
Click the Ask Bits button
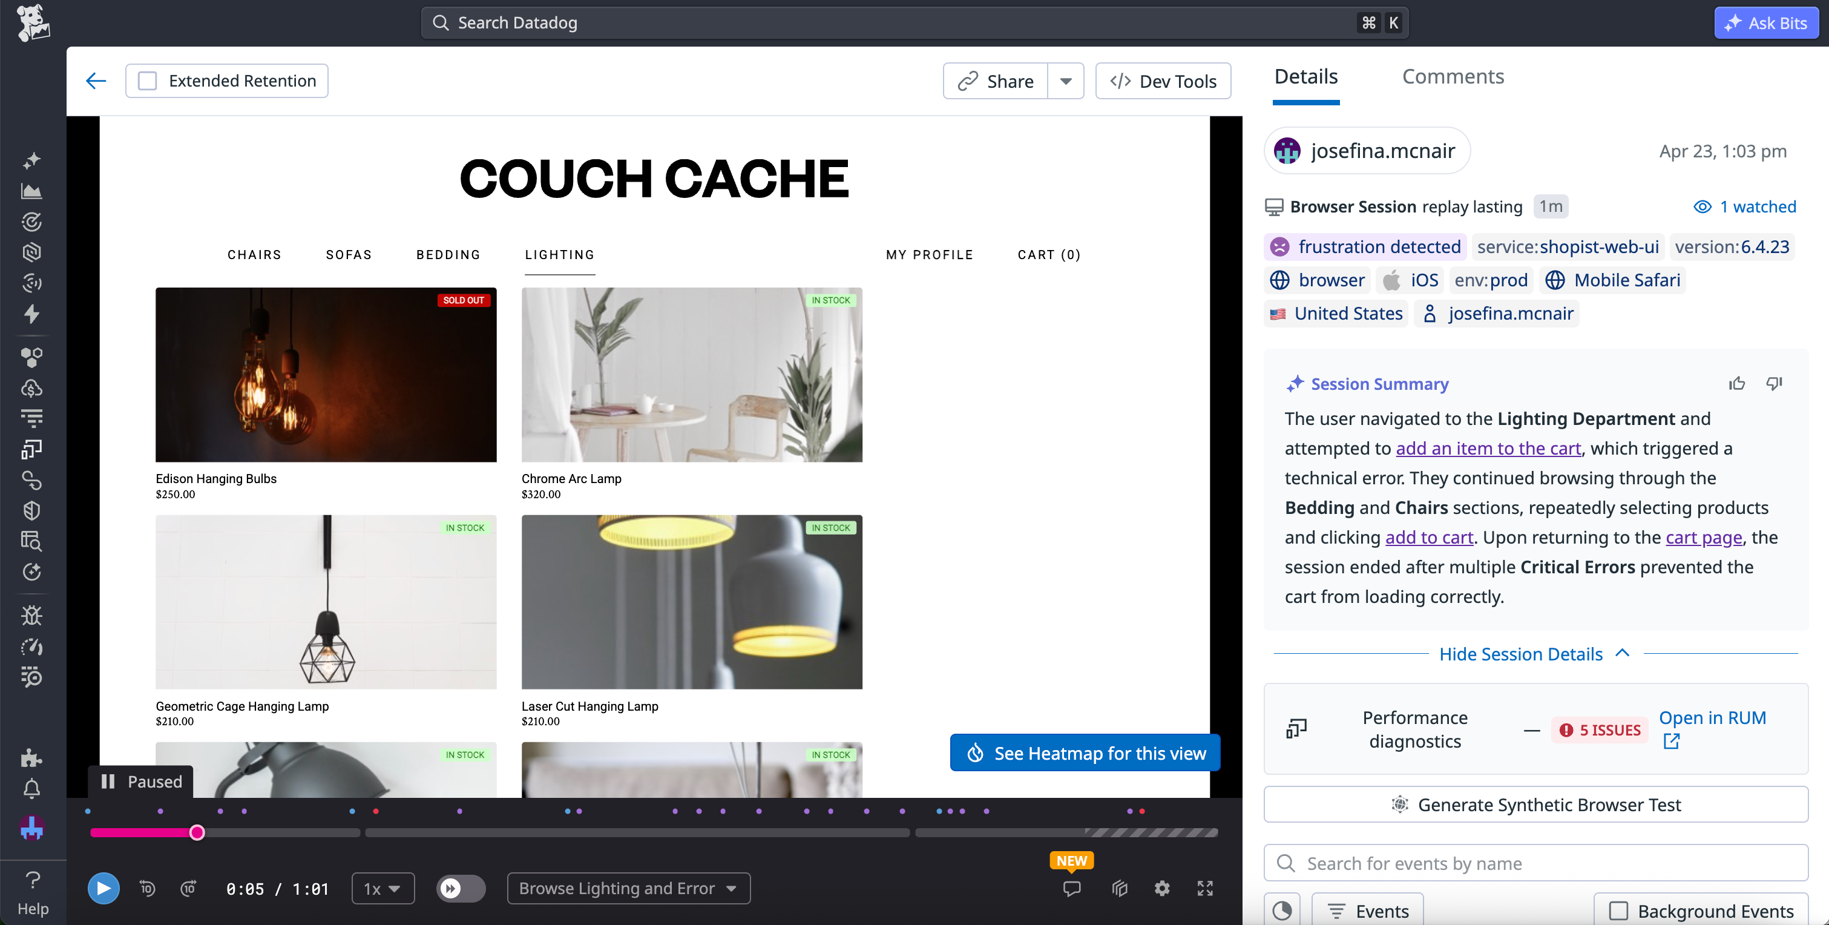[x=1766, y=23]
